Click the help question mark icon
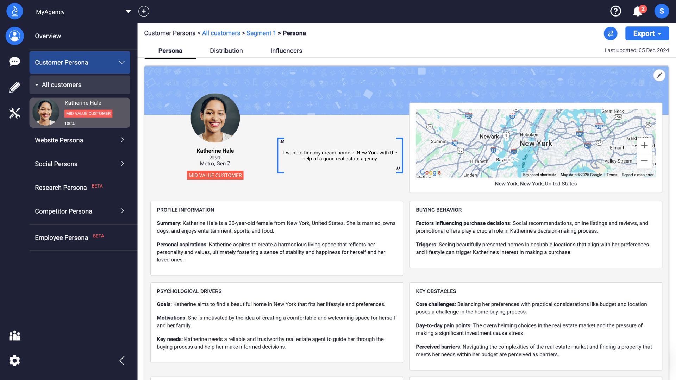The image size is (676, 380). click(615, 11)
